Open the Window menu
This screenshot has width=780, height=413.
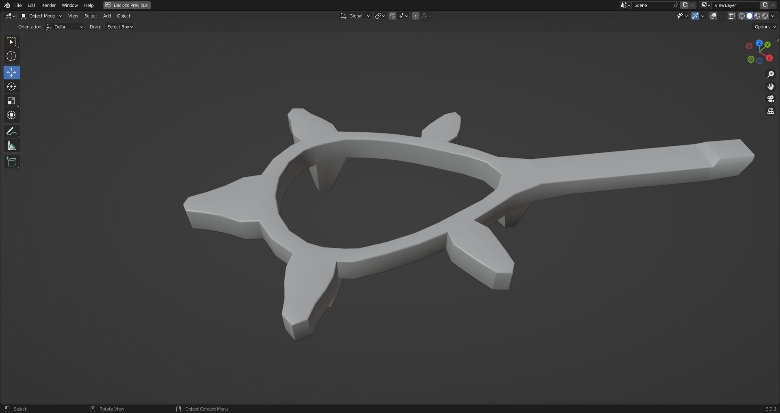[69, 5]
